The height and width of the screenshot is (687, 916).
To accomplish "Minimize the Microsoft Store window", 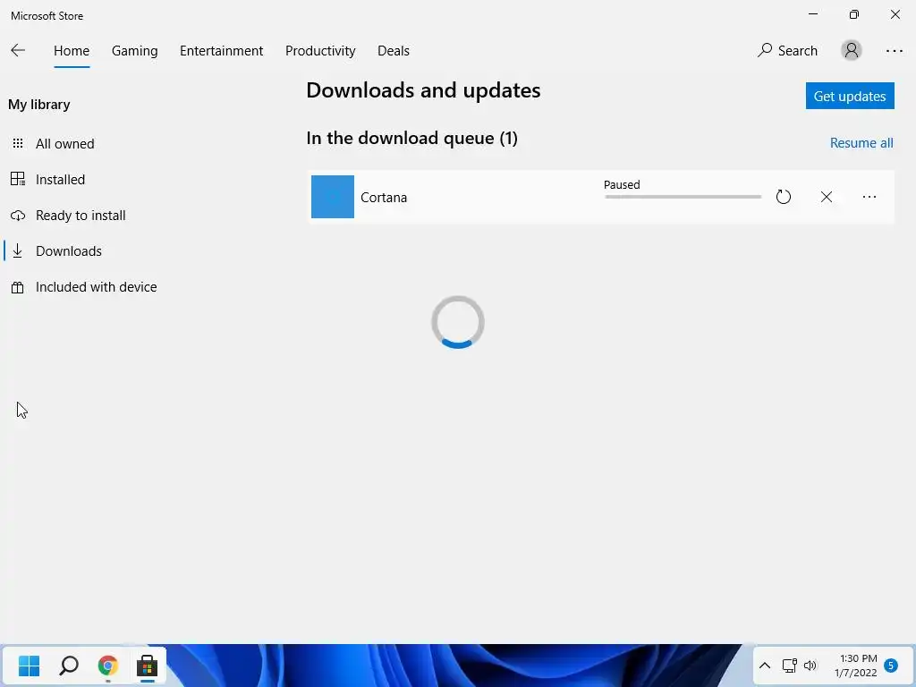I will pyautogui.click(x=812, y=14).
